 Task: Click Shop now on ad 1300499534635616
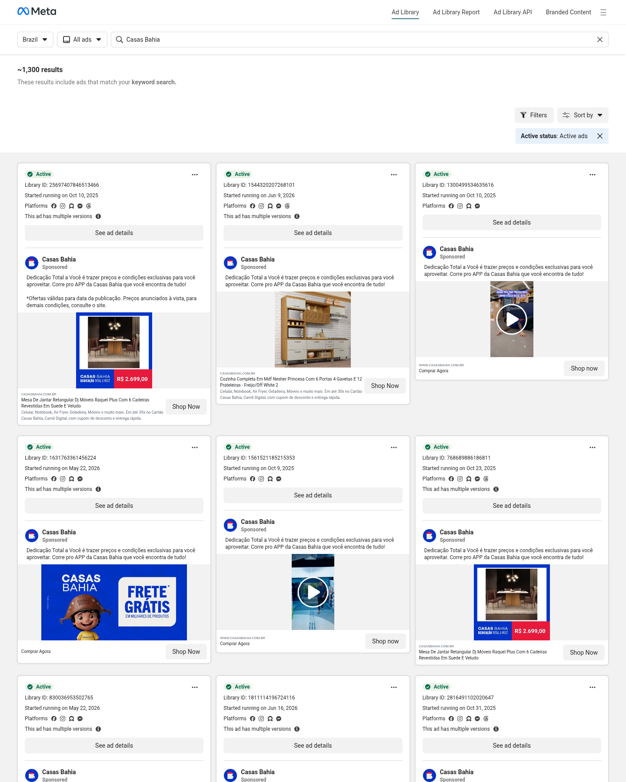(x=584, y=368)
